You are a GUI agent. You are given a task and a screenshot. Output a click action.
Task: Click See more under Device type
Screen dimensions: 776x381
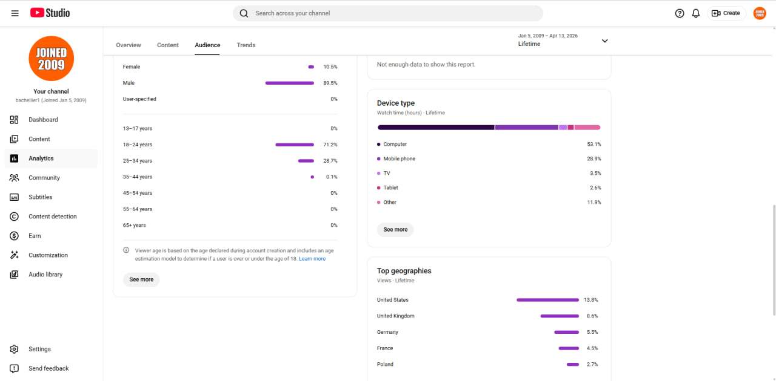[x=395, y=230]
